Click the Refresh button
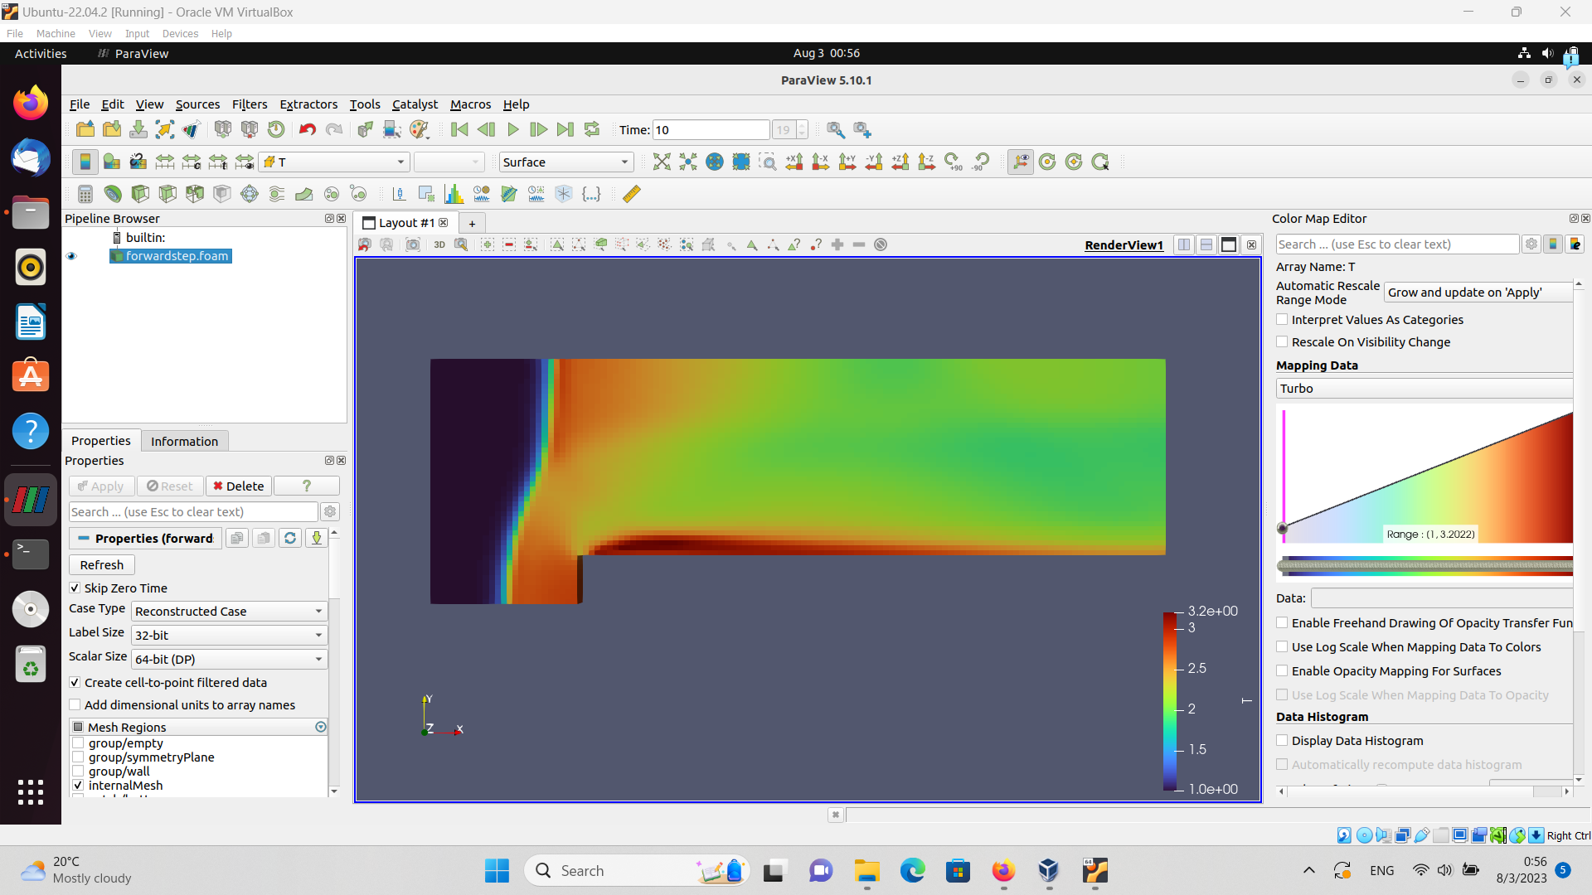The height and width of the screenshot is (895, 1592). tap(102, 565)
